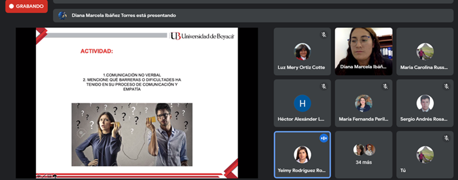This screenshot has height=180, width=458.
Task: Click the Sergio Andrés Rosa... name label
Action: pyautogui.click(x=424, y=119)
